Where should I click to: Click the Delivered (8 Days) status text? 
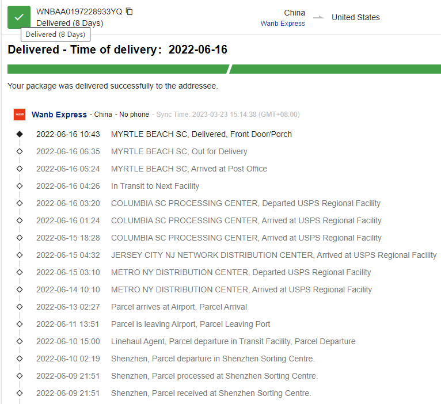pyautogui.click(x=70, y=23)
